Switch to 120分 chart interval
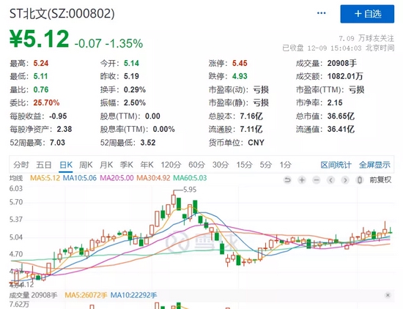Viewport: 403px width, 309px height. 171,165
